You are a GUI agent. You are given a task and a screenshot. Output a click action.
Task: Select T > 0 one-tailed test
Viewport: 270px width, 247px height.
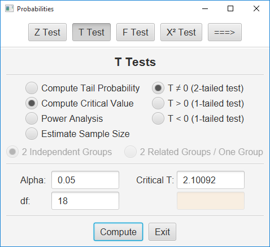point(198,103)
